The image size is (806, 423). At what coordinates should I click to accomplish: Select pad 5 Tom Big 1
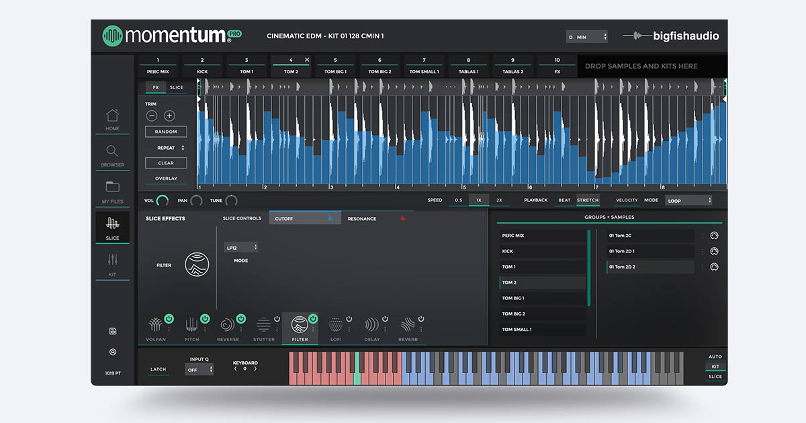click(335, 66)
